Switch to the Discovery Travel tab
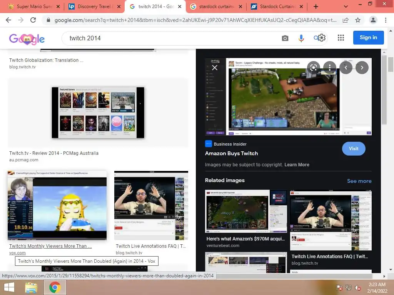The height and width of the screenshot is (295, 394). [x=94, y=7]
